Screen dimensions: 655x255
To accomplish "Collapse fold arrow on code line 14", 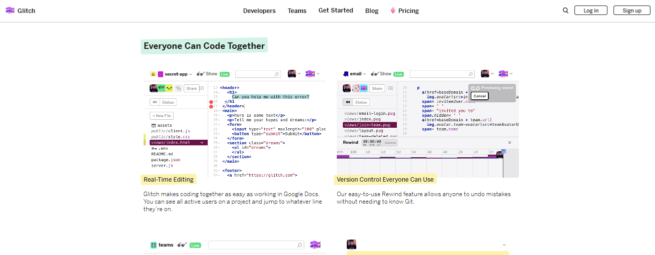I will (218, 92).
